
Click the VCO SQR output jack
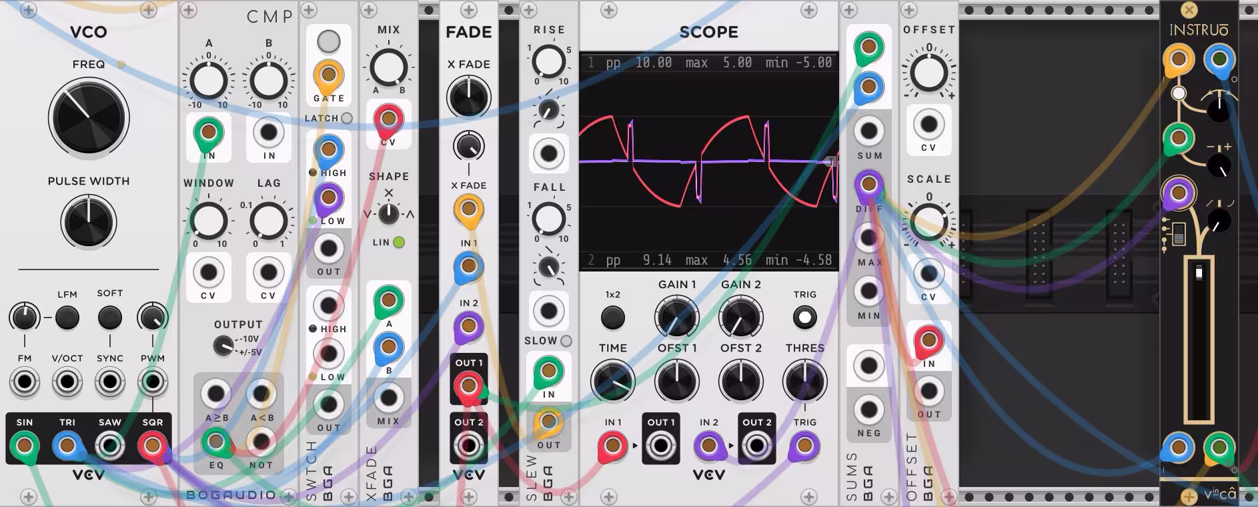pyautogui.click(x=153, y=445)
